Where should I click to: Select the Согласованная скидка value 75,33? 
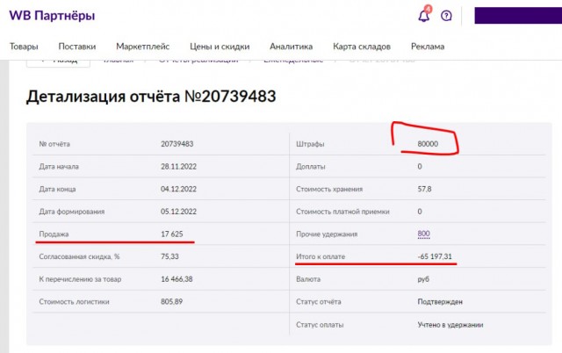coord(169,256)
